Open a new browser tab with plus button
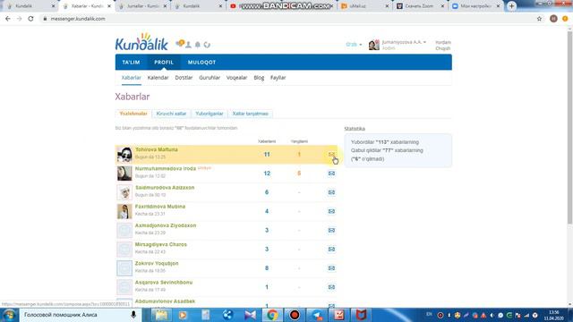Screen dimensions: 573x322 (511, 6)
